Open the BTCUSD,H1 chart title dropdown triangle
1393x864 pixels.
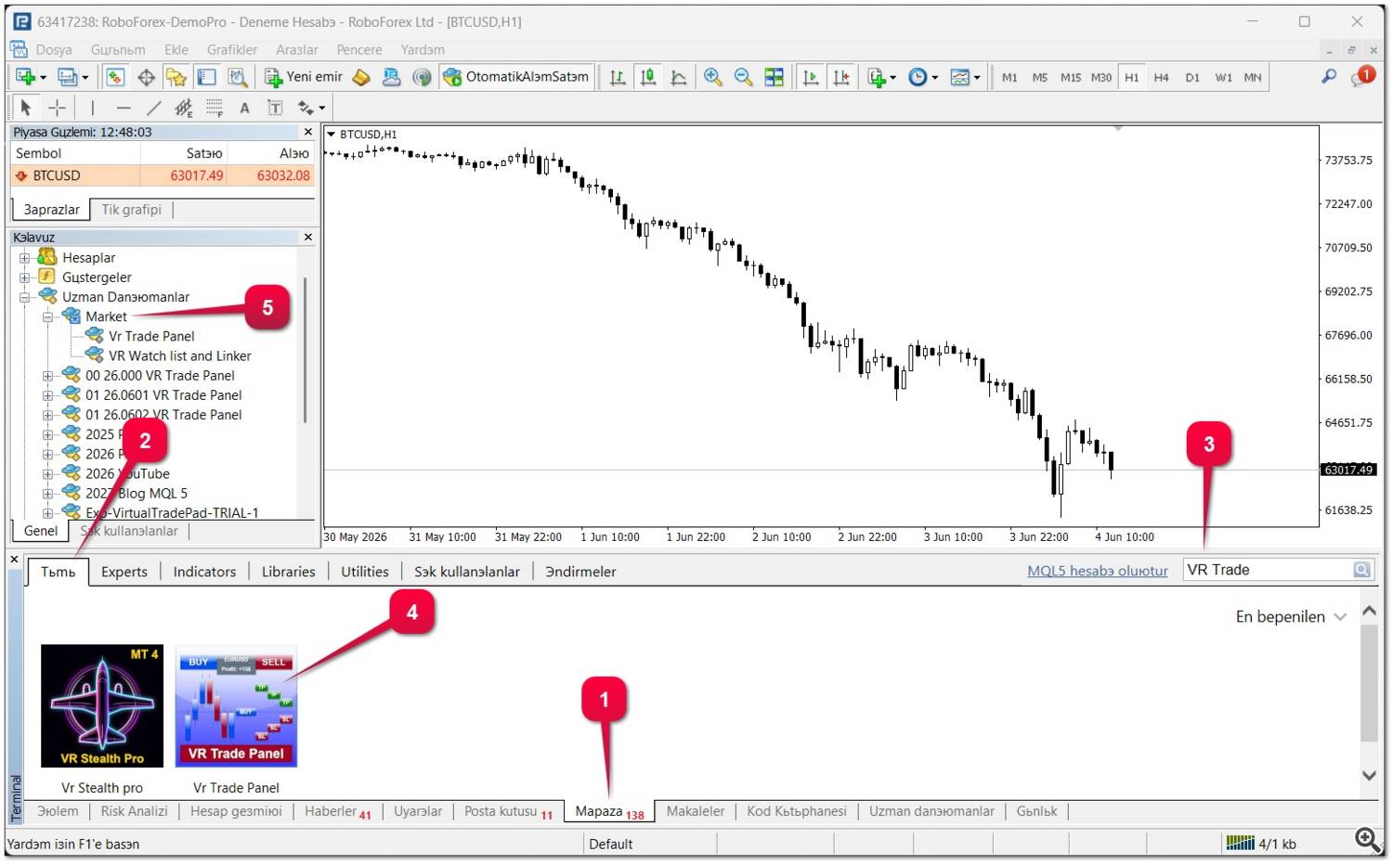pyautogui.click(x=331, y=135)
